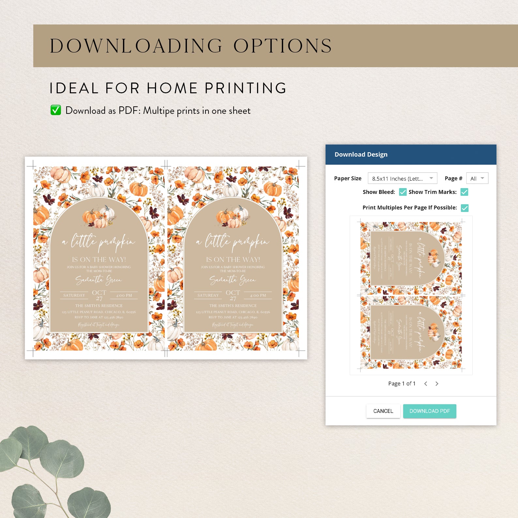Click the Page 1 of 1 indicator
This screenshot has width=518, height=518.
point(402,384)
